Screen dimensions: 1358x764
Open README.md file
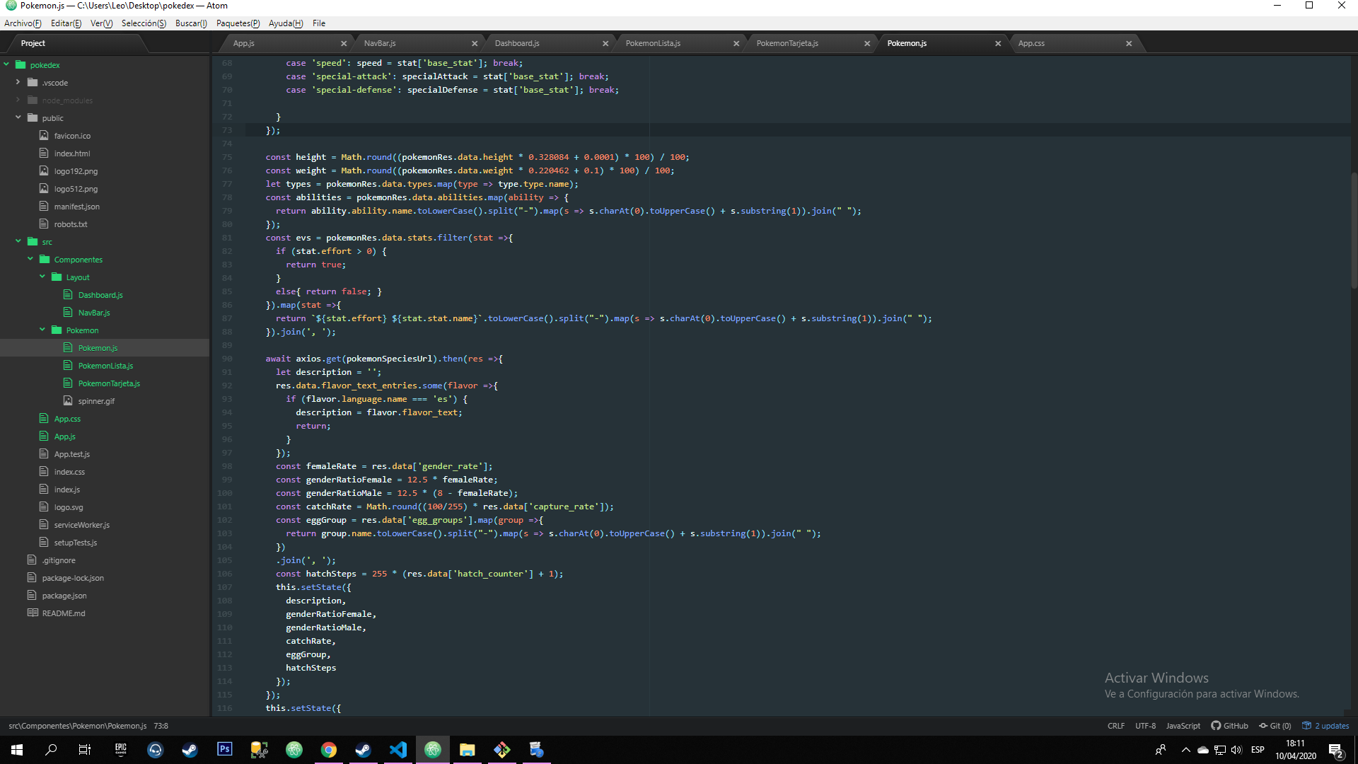(x=63, y=613)
